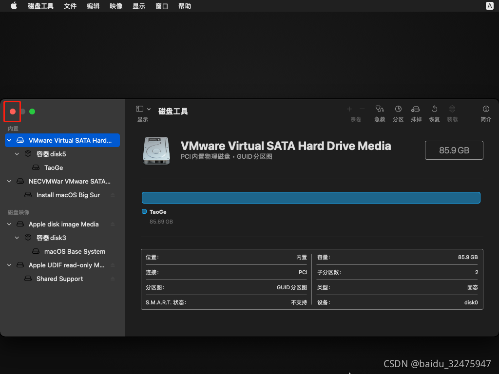Click the input source indicator in menu bar
The image size is (499, 374).
(x=489, y=6)
